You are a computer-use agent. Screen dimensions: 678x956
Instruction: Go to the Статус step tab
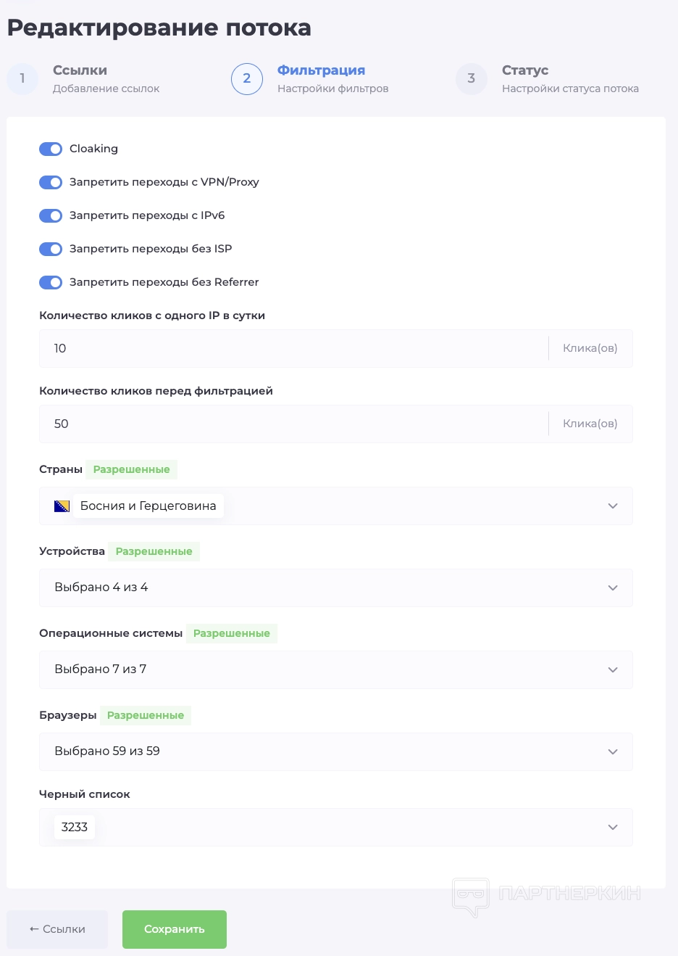click(524, 70)
